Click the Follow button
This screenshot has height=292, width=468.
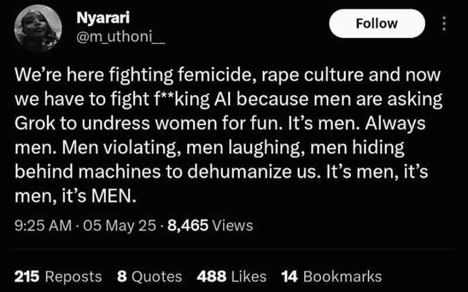click(377, 24)
